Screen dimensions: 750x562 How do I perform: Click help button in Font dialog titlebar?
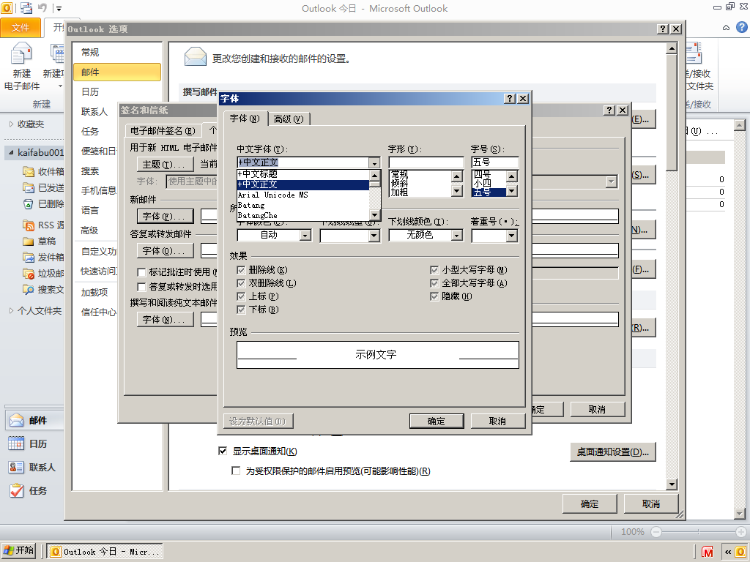[x=510, y=99]
